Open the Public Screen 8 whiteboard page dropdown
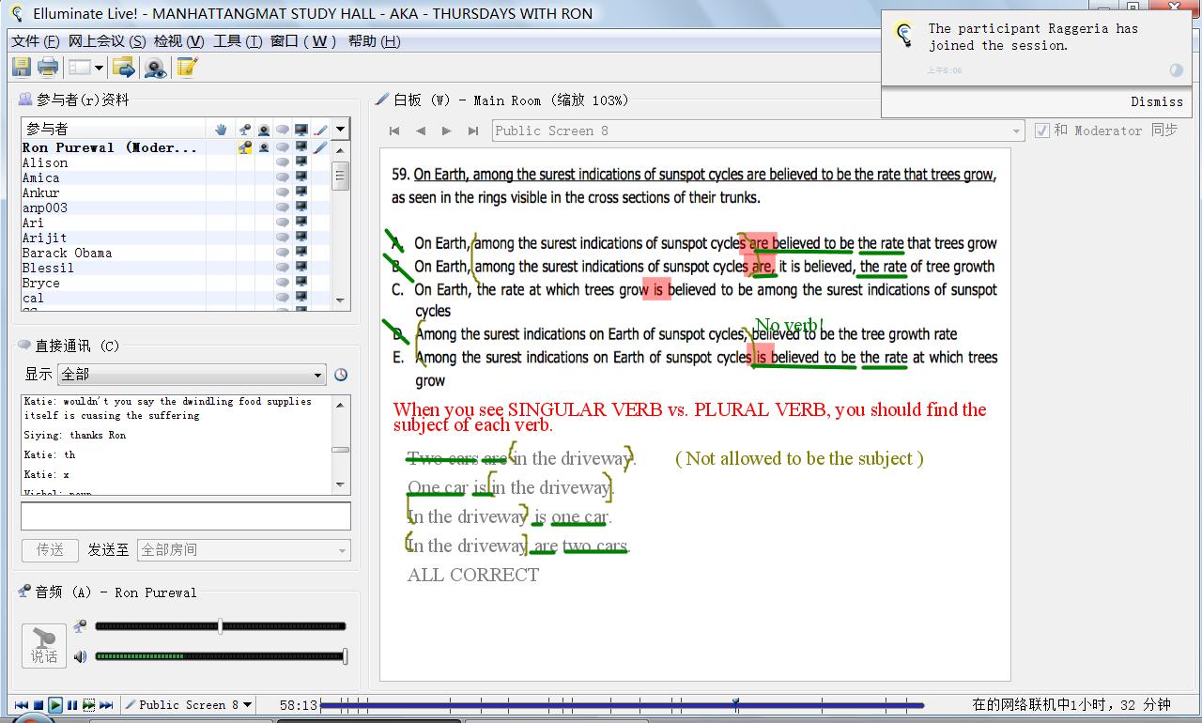The height and width of the screenshot is (723, 1202). [x=758, y=131]
